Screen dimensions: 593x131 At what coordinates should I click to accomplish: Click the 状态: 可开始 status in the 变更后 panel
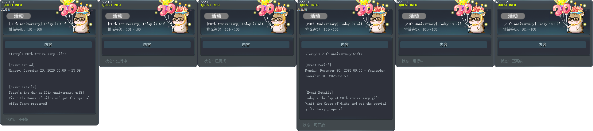pyautogui.click(x=314, y=125)
